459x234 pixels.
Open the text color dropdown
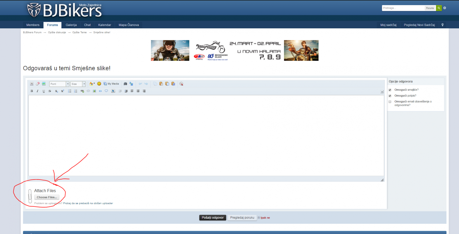(92, 84)
